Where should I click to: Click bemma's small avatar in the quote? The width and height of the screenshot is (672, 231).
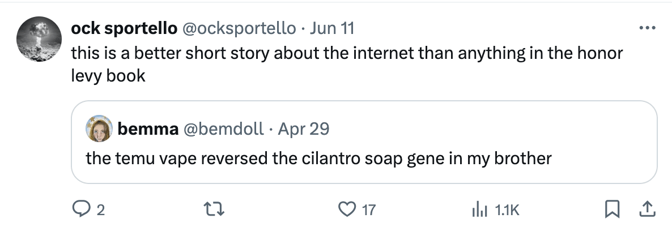[99, 130]
